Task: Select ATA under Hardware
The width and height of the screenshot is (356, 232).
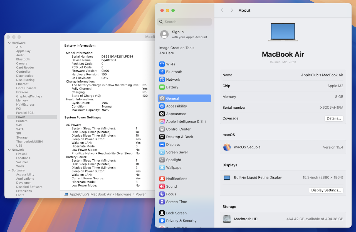Action: pyautogui.click(x=19, y=47)
